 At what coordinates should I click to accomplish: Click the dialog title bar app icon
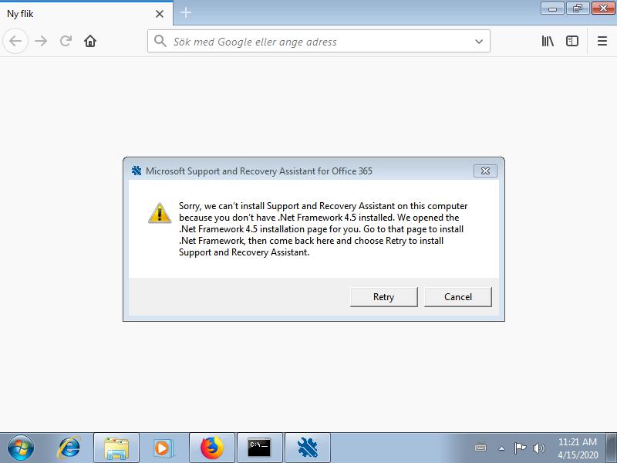137,171
